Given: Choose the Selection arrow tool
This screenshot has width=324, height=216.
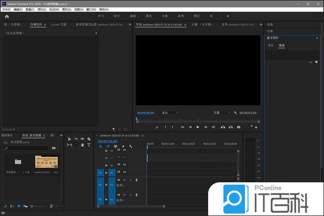Looking at the screenshot, I should point(70,138).
